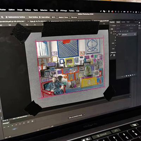Image resolution: width=141 pixels, height=141 pixels.
Task: Hide the background layer with eye icon
Action: pyautogui.click(x=117, y=35)
